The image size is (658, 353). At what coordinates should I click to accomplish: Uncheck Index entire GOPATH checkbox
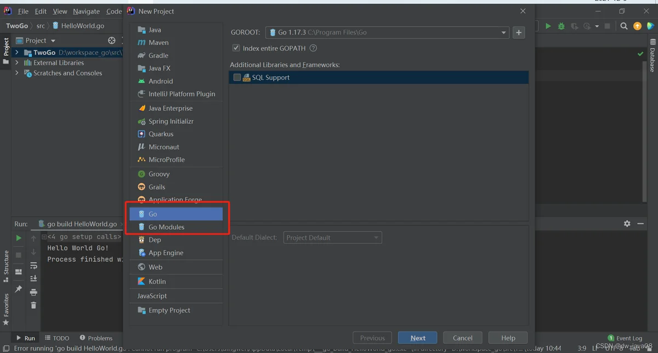coord(236,48)
